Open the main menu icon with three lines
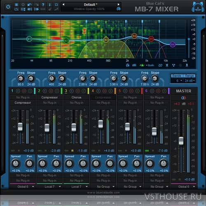The image size is (206, 206). 16,5
